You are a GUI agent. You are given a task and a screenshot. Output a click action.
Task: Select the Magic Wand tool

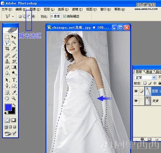(14, 43)
